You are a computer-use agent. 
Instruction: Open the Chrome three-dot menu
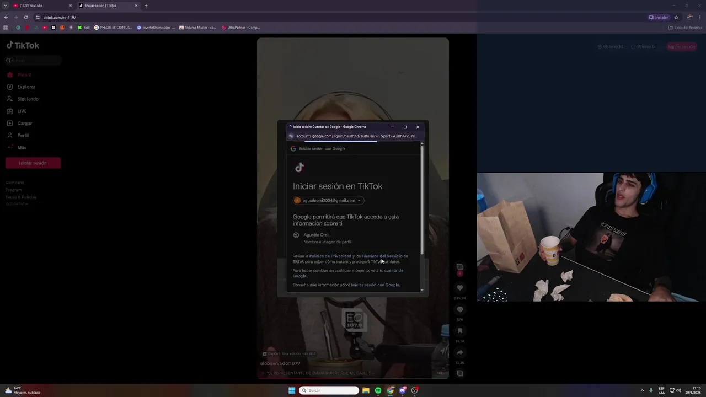(x=700, y=17)
